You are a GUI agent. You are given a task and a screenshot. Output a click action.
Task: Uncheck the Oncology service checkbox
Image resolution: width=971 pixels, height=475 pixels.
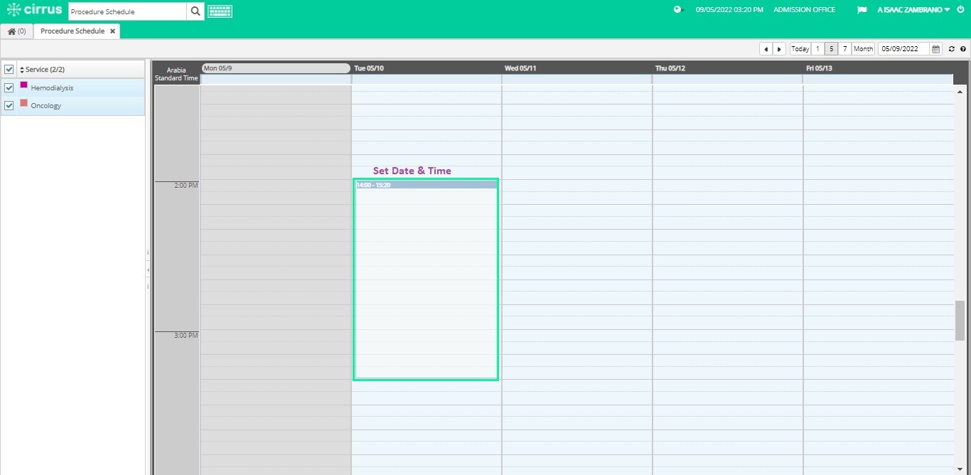9,105
